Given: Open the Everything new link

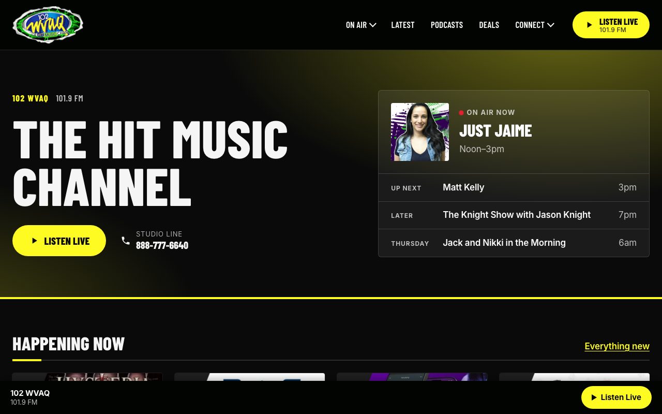Looking at the screenshot, I should tap(617, 346).
